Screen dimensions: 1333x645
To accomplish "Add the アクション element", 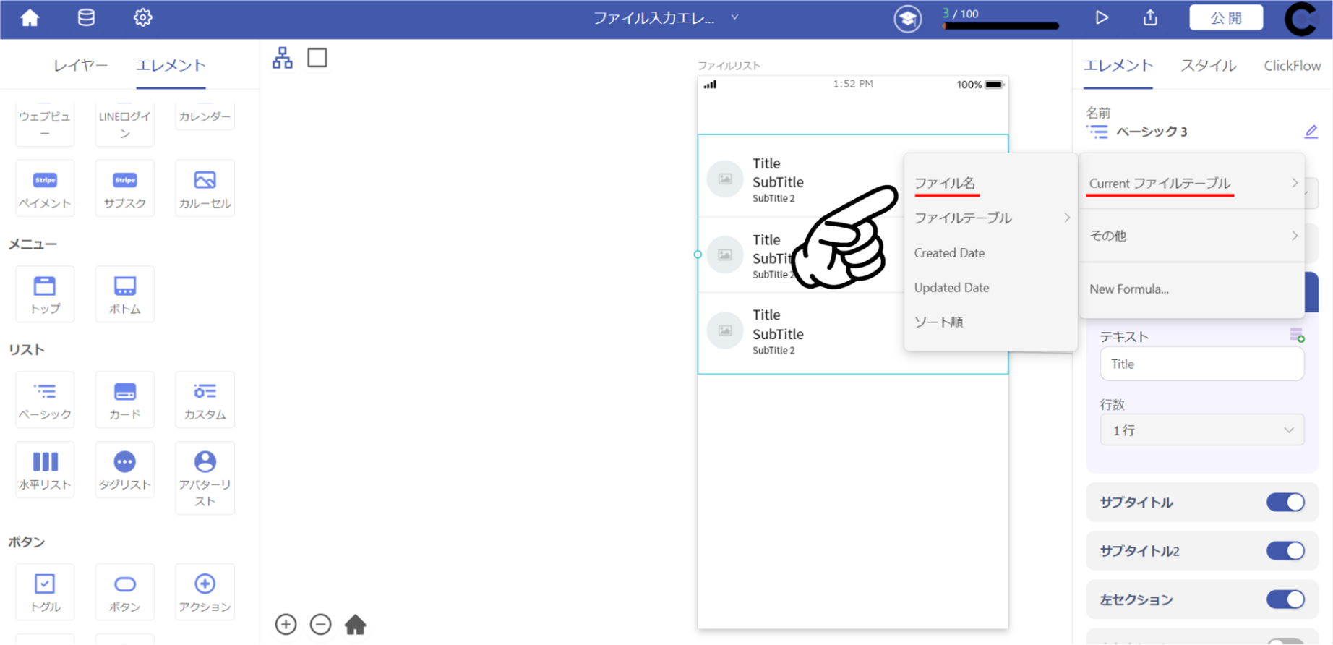I will click(x=205, y=592).
